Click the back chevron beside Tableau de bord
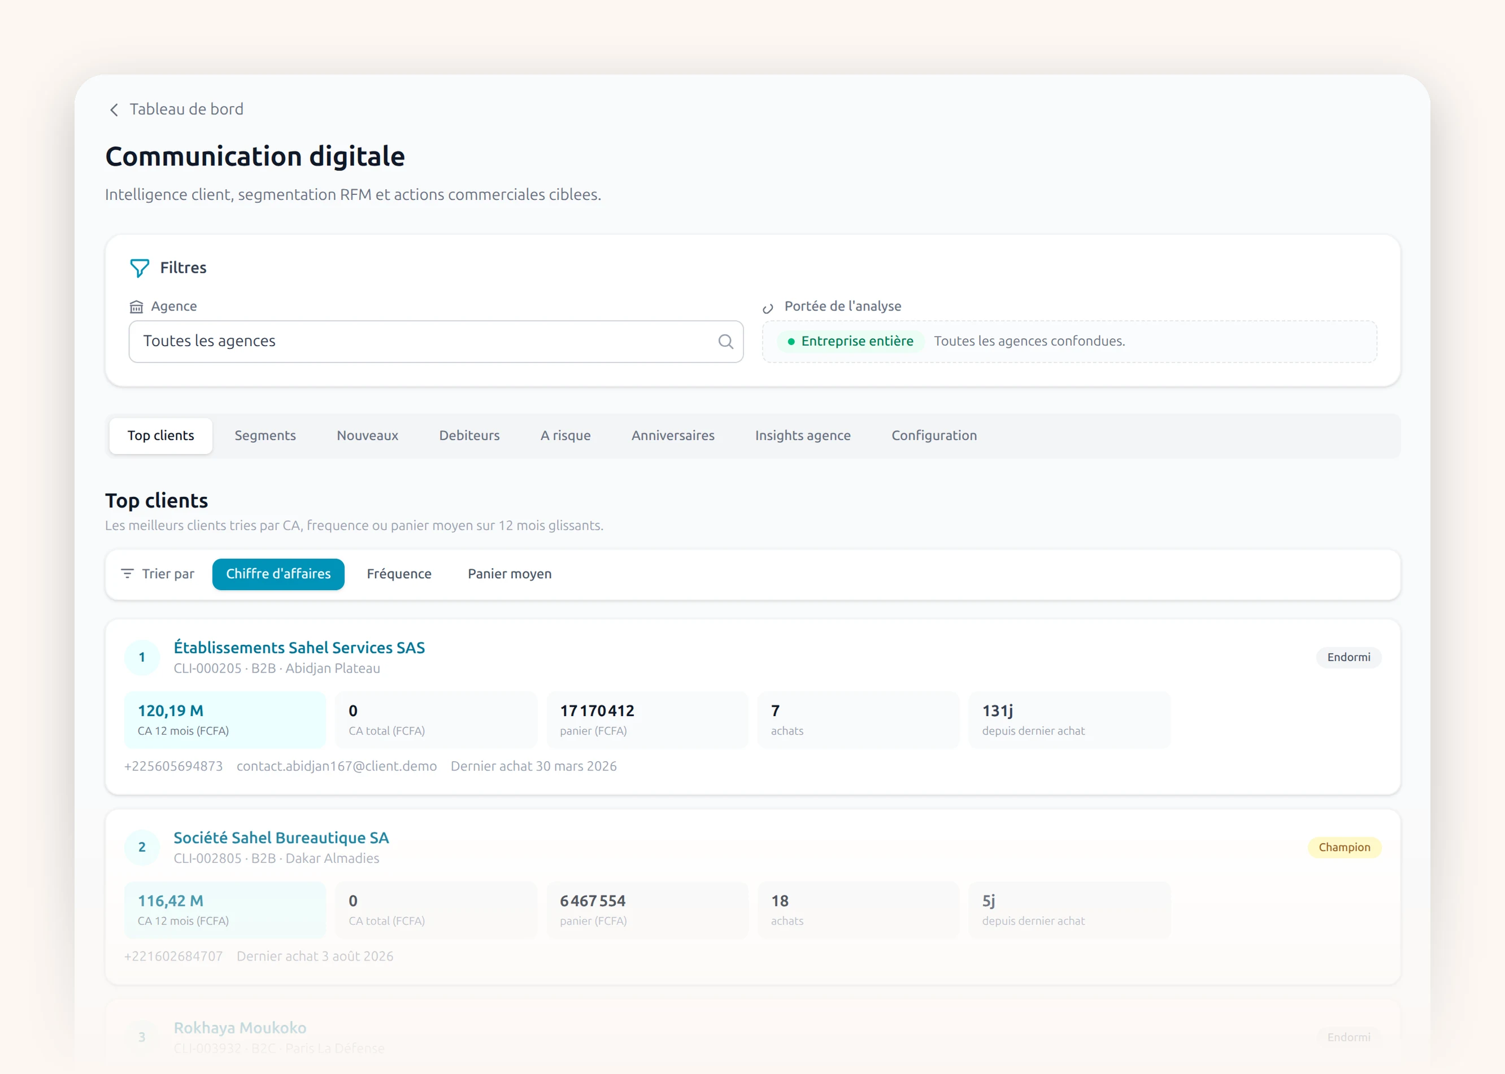The image size is (1505, 1074). pyautogui.click(x=114, y=110)
